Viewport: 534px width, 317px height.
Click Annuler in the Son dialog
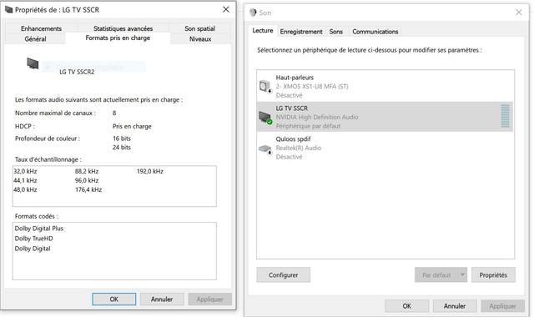(x=455, y=306)
